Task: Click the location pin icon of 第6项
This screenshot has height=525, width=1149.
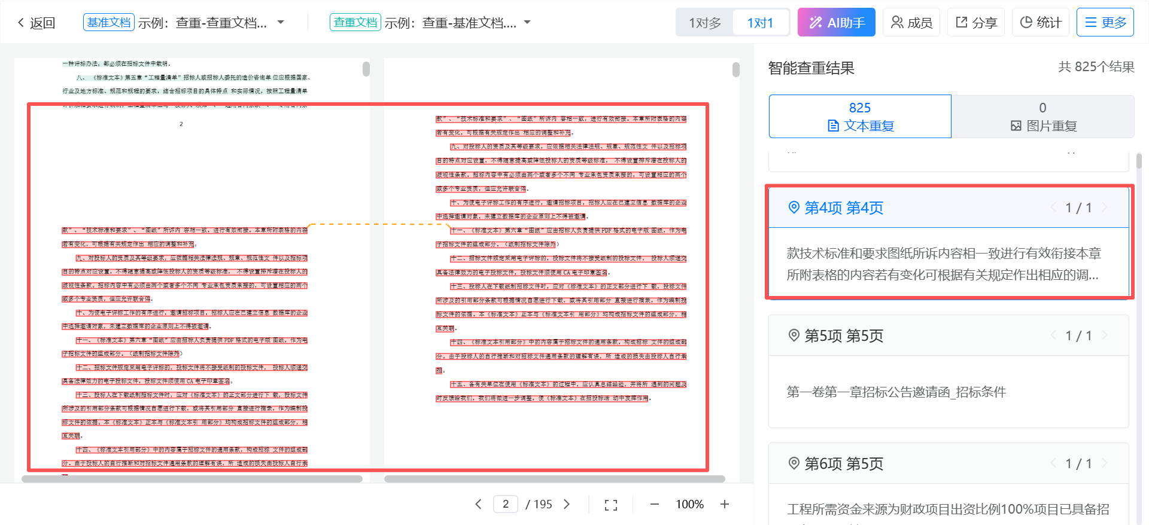Action: tap(794, 463)
